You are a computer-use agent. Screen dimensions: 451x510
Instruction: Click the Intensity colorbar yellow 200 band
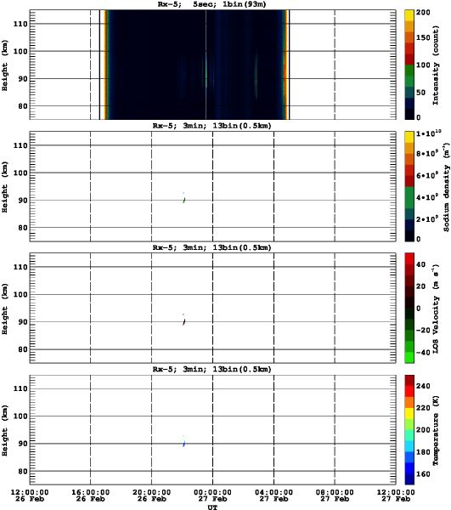tap(409, 15)
